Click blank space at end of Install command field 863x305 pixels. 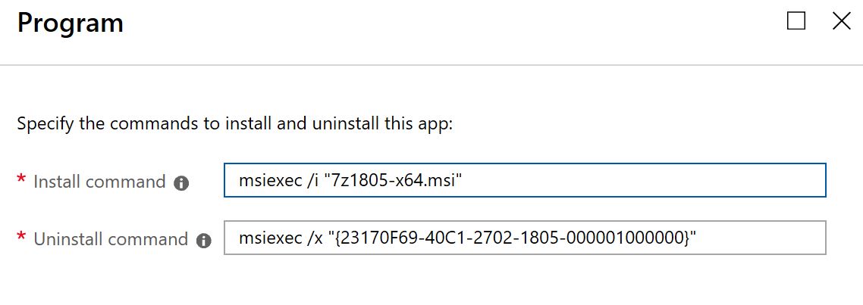point(644,179)
